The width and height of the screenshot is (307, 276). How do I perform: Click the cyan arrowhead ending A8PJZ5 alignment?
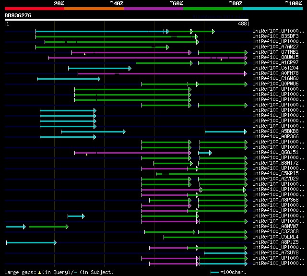point(55,243)
